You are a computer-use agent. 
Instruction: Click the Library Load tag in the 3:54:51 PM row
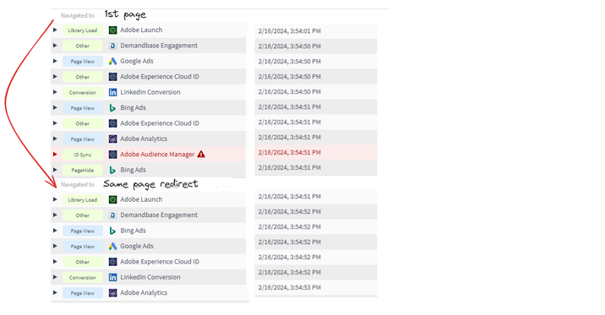click(x=83, y=199)
